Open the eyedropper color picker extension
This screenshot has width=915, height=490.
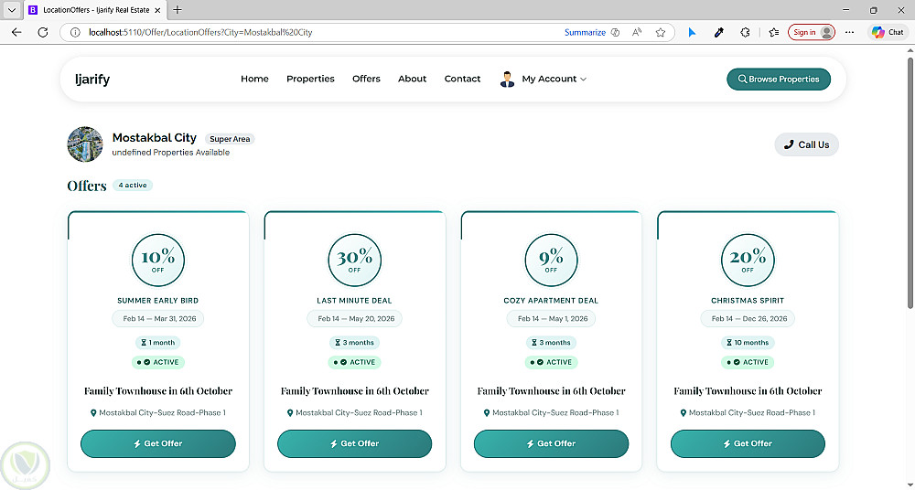(719, 33)
